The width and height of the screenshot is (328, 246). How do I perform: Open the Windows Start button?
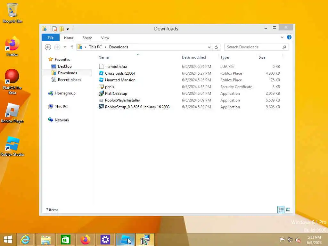(8, 240)
